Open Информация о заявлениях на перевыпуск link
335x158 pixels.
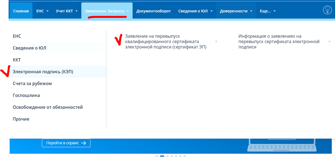coord(279,42)
